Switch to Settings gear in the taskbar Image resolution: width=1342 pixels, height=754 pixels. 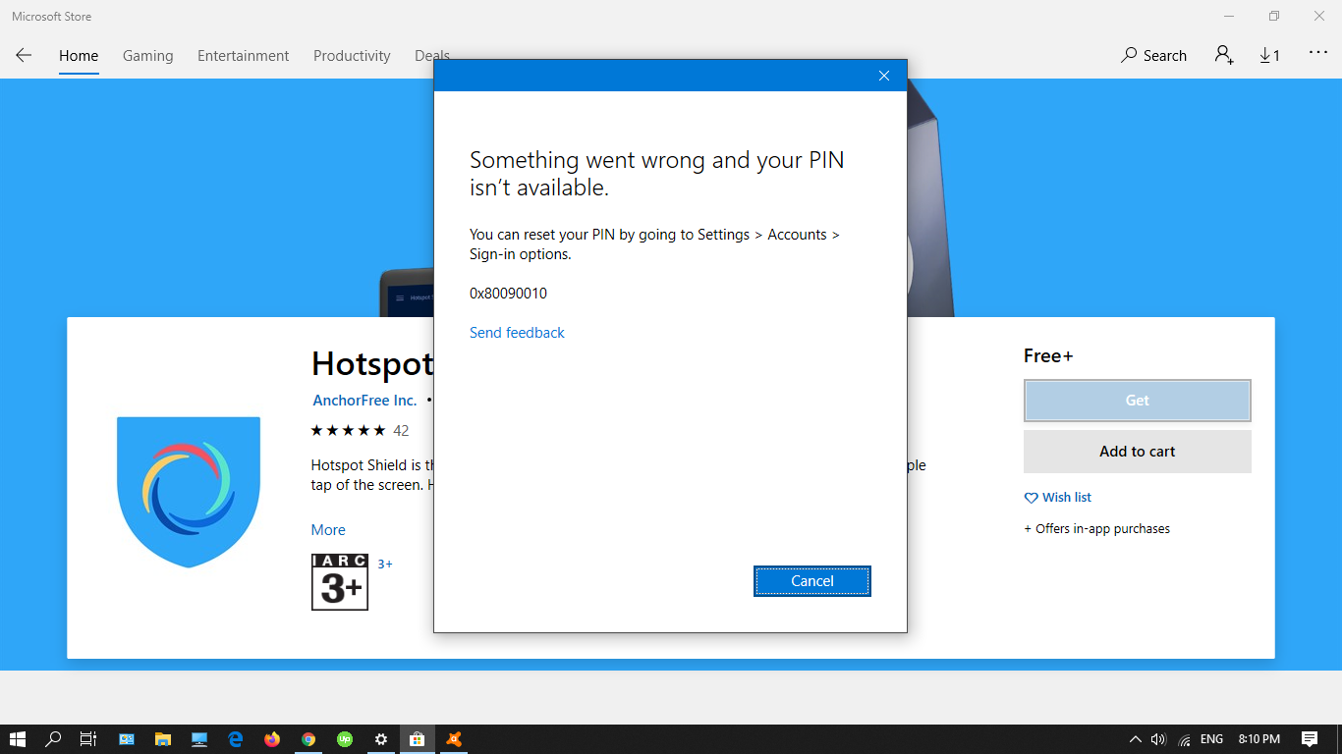pos(381,739)
